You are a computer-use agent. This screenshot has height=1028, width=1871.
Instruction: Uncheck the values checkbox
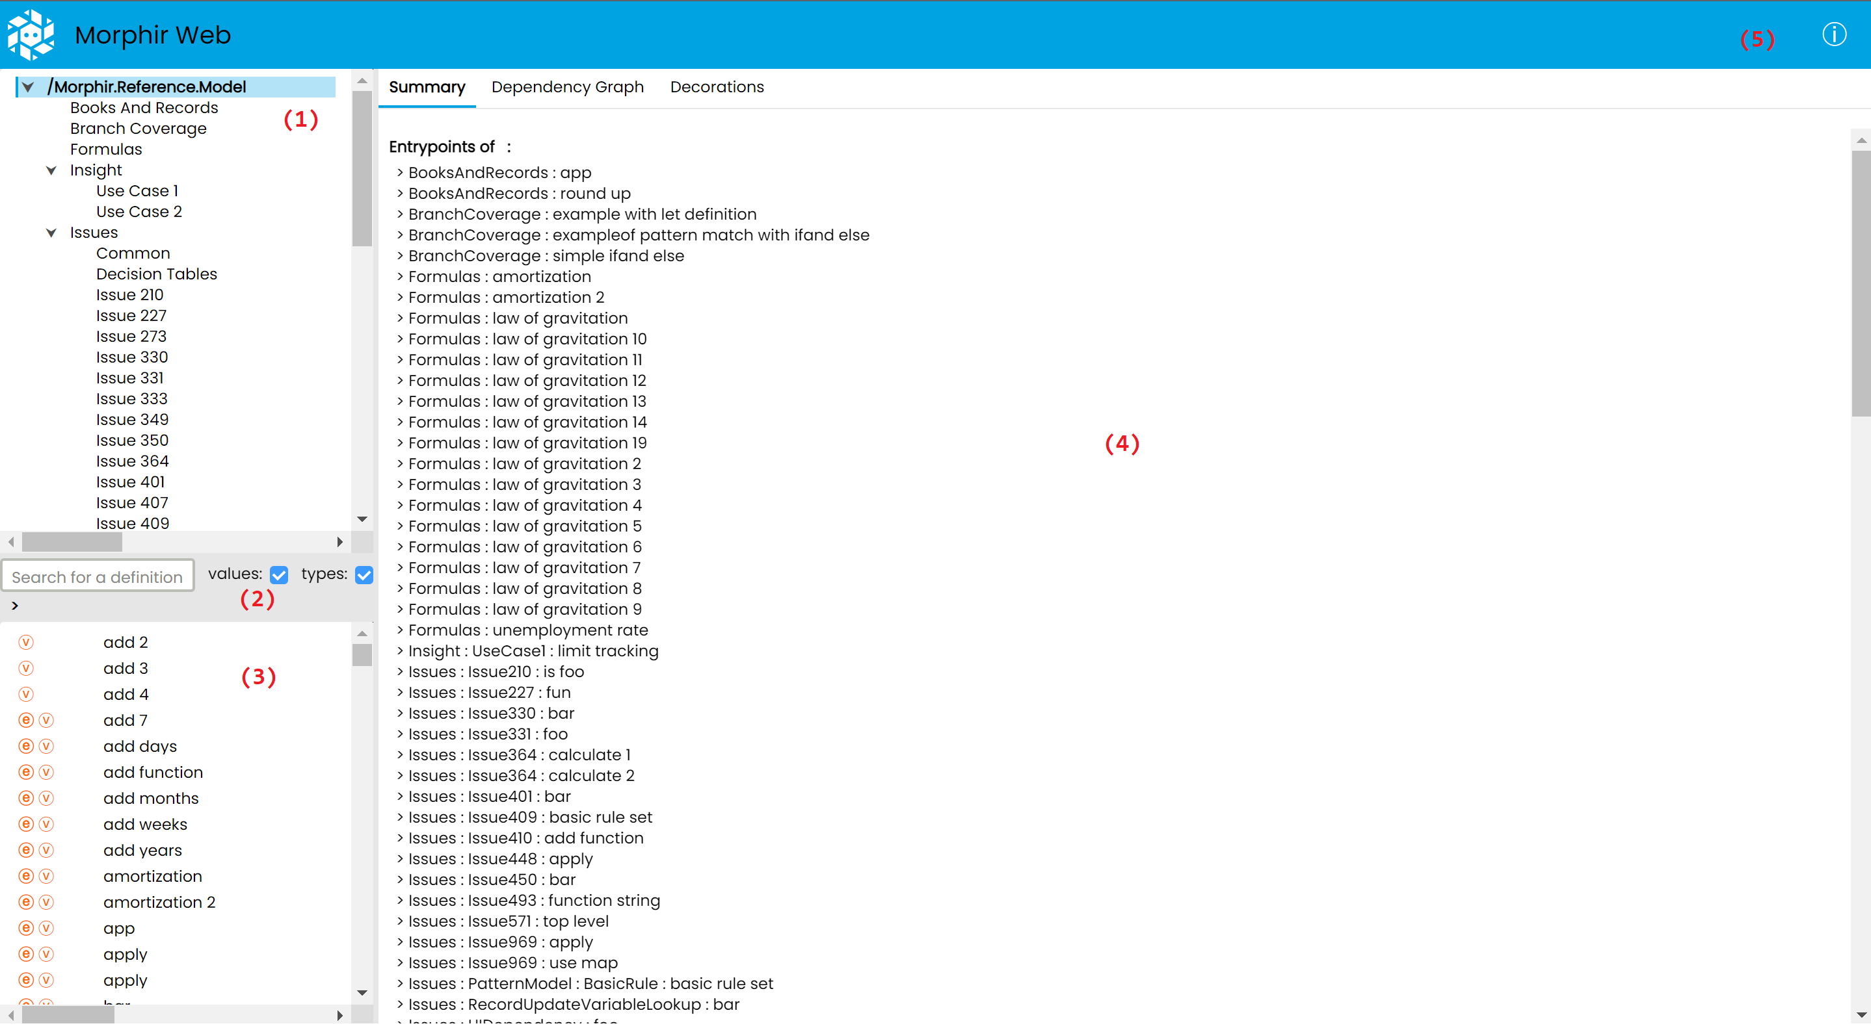pyautogui.click(x=279, y=575)
